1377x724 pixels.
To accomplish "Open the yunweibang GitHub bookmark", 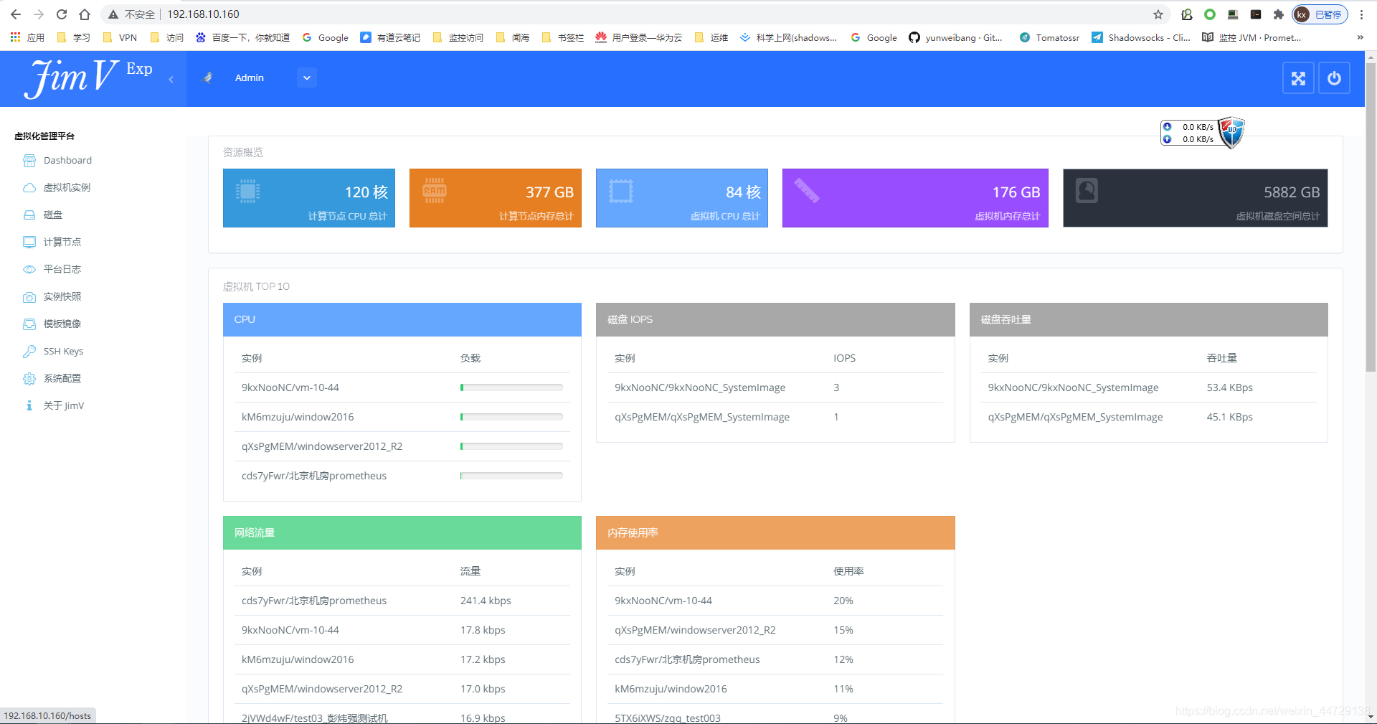I will [x=955, y=37].
